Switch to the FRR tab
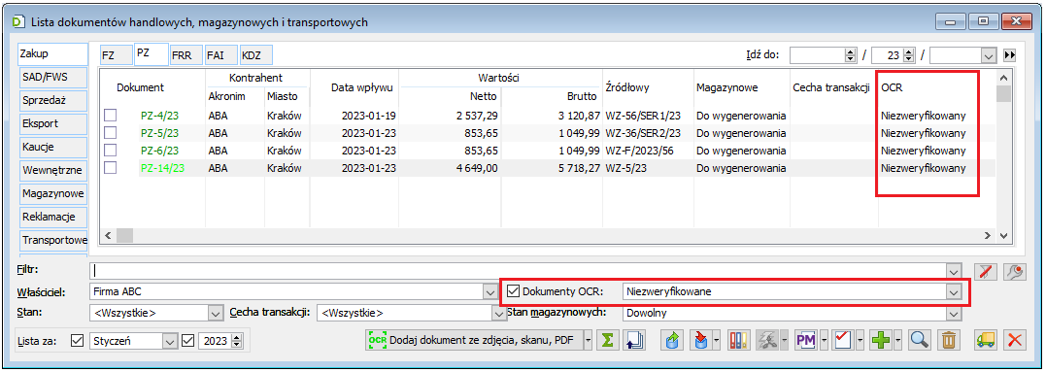Screen dimensions: 1046x372 click(186, 55)
